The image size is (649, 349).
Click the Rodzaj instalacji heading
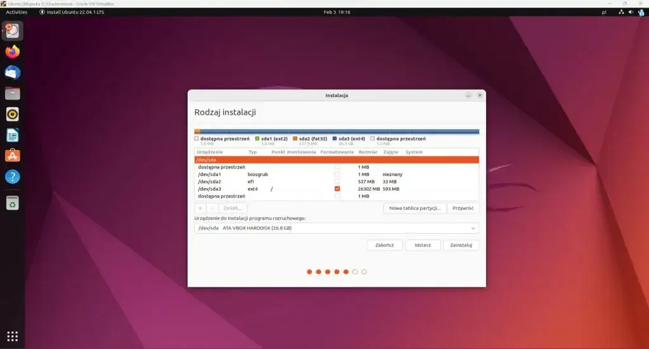pos(225,112)
